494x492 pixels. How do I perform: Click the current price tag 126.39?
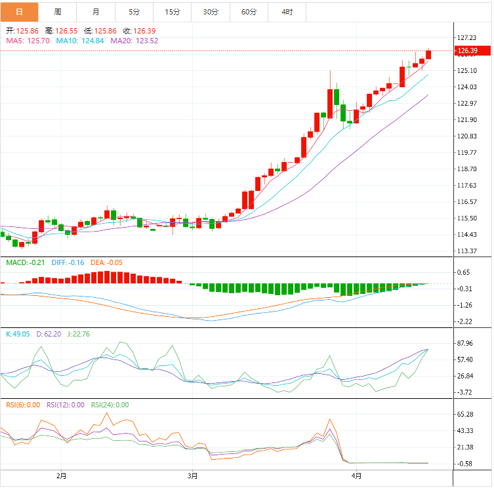point(466,51)
